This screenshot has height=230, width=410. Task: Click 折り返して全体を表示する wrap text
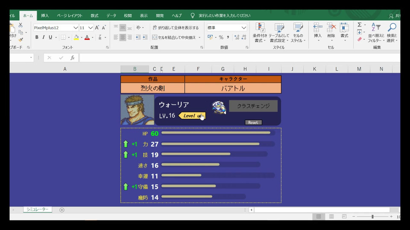[x=176, y=28]
